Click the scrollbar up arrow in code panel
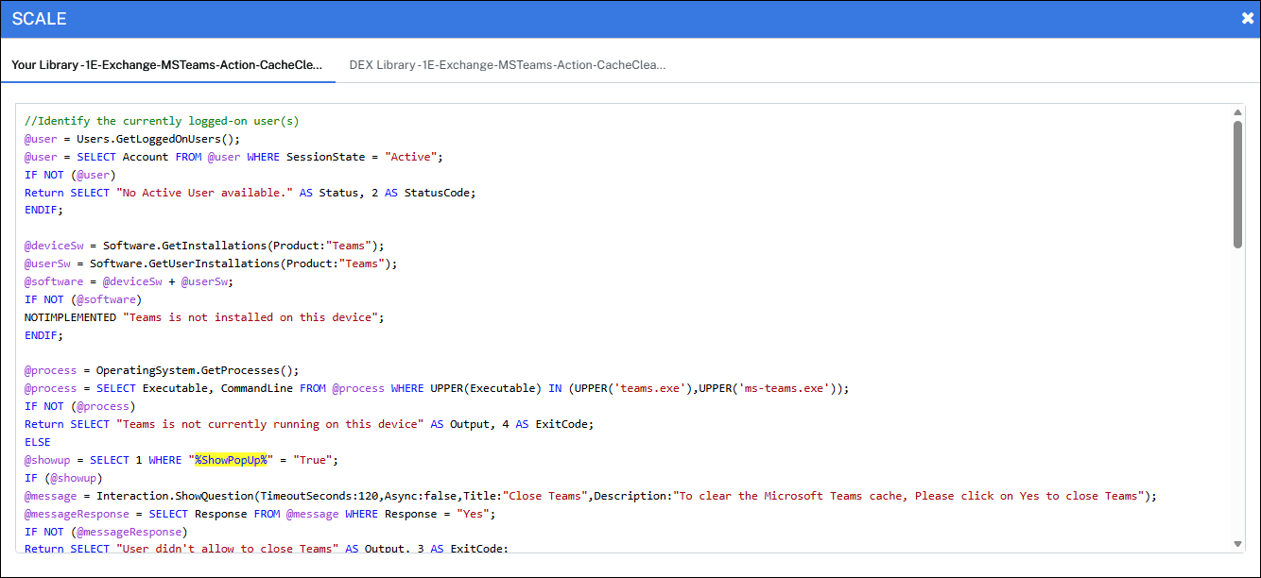 [1237, 113]
